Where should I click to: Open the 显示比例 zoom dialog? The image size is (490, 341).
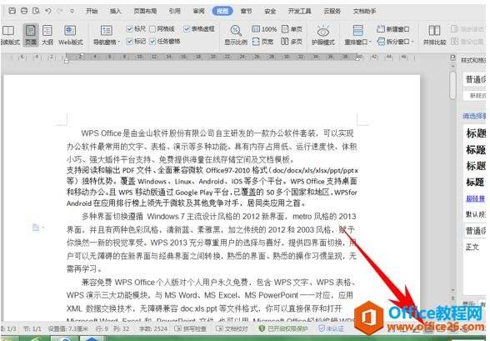236,35
